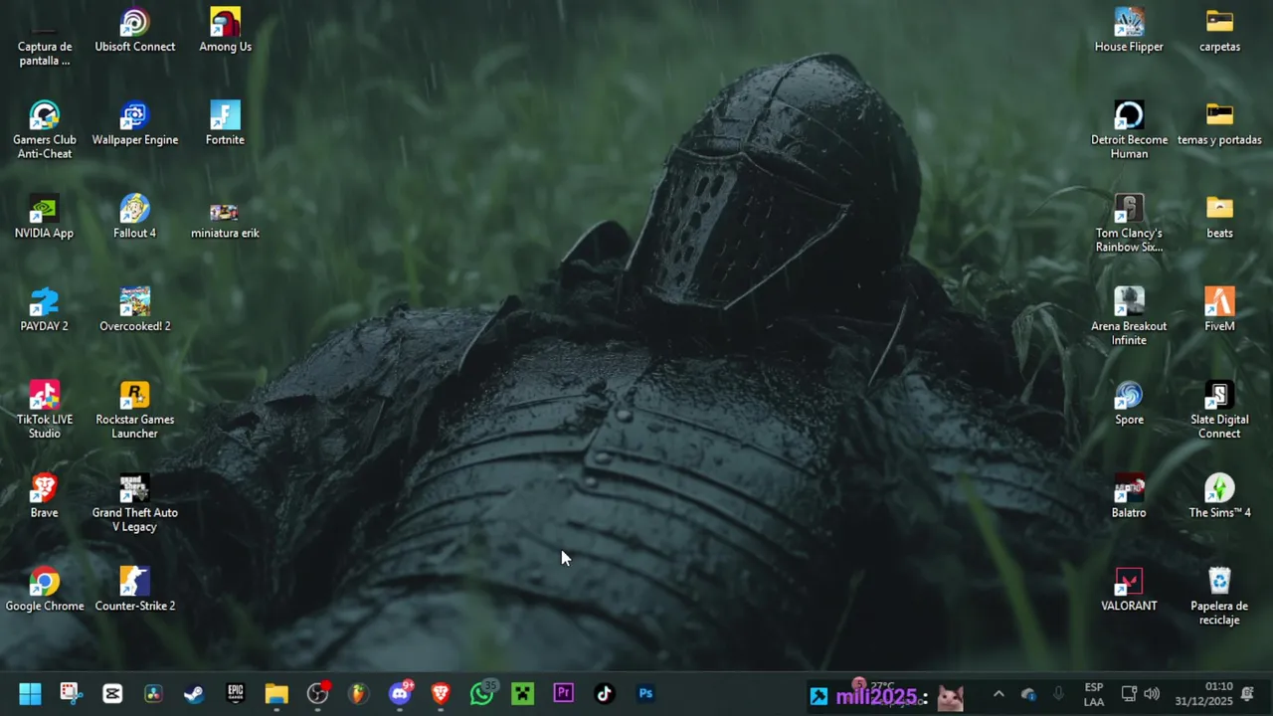The image size is (1273, 716).
Task: Select PAYDAY 2 desktop icon
Action: (44, 310)
